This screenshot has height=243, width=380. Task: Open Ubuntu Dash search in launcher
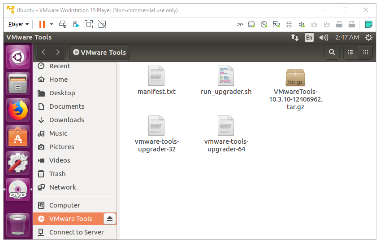(x=18, y=57)
